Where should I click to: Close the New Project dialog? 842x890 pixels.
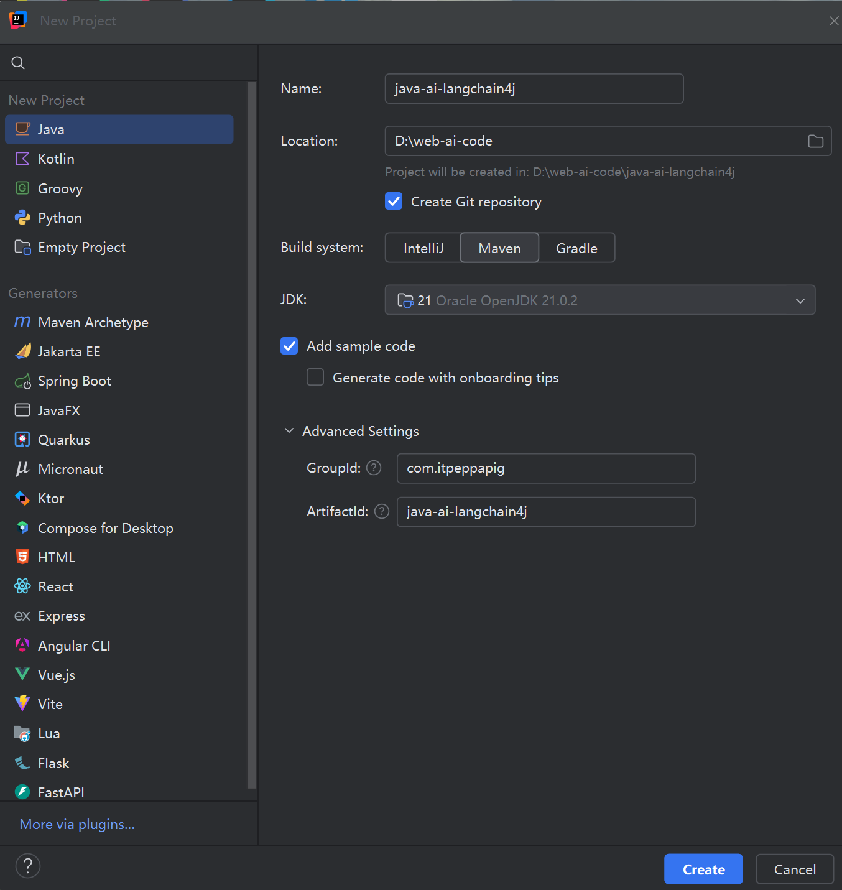coord(834,21)
